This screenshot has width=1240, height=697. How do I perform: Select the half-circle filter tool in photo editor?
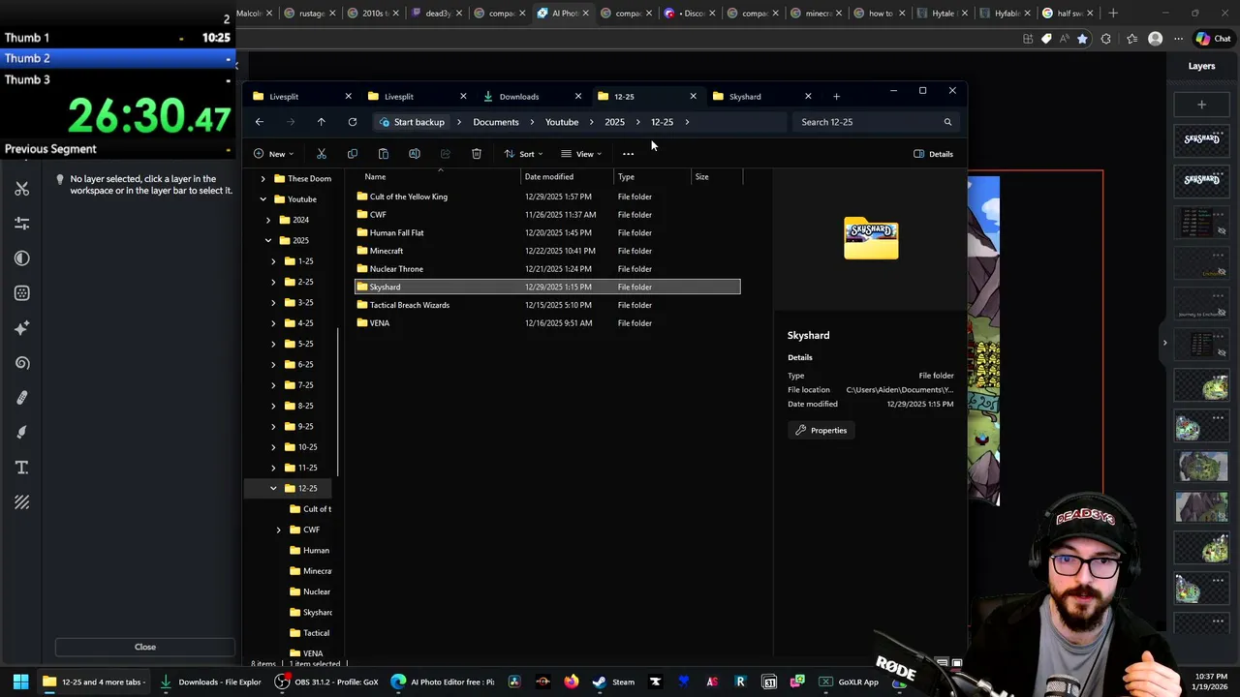(22, 258)
